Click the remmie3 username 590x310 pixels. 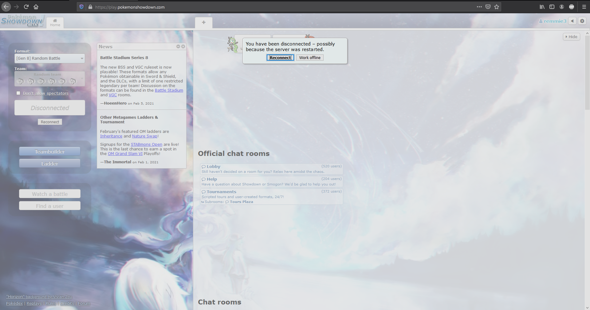[x=553, y=21]
